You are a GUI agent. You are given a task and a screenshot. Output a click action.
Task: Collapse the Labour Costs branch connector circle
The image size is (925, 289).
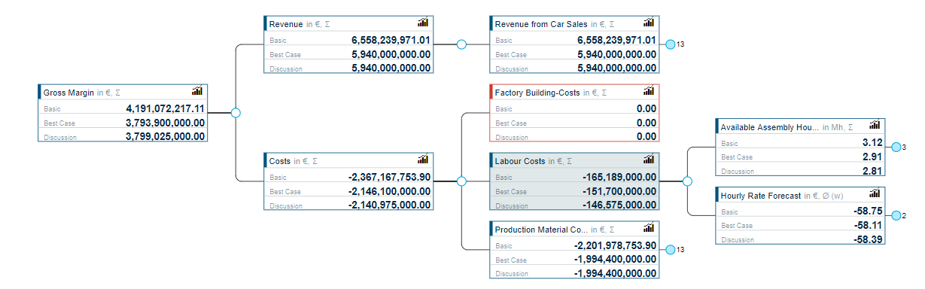coord(687,181)
